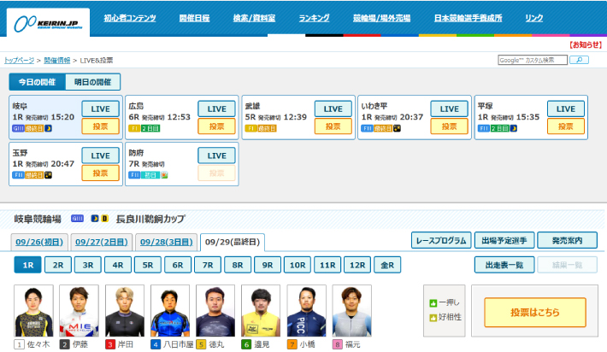Select race 9R button
This screenshot has width=607, height=352.
click(x=268, y=265)
